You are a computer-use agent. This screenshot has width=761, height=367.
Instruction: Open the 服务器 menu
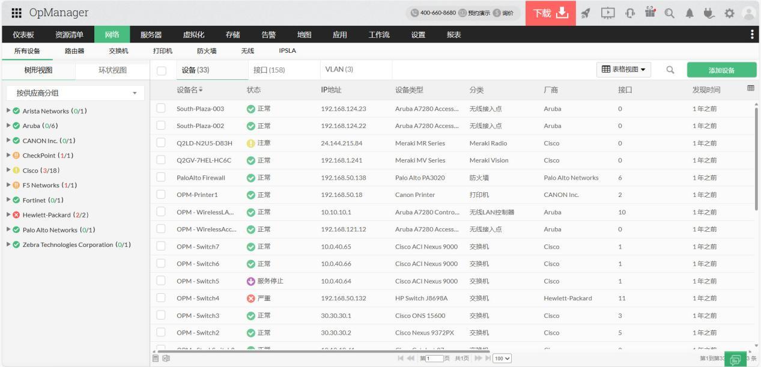pyautogui.click(x=151, y=35)
